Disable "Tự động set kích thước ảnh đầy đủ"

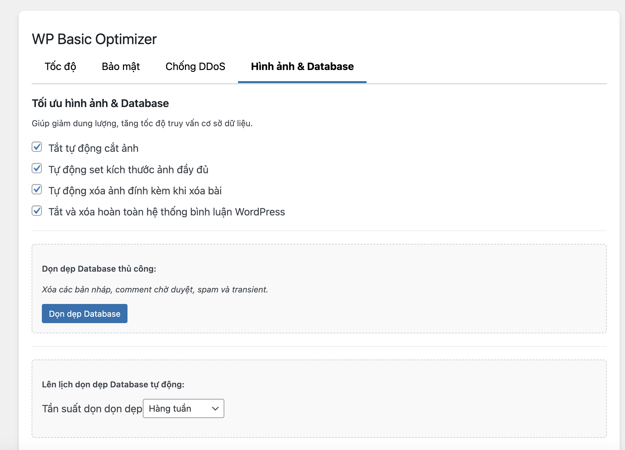(x=37, y=168)
